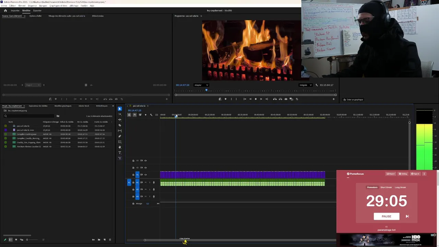Switch to Adobe Stock tab
This screenshot has width=439, height=247.
click(x=84, y=106)
